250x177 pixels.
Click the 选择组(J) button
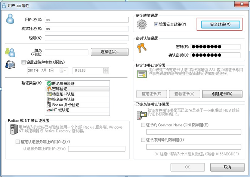109,52
